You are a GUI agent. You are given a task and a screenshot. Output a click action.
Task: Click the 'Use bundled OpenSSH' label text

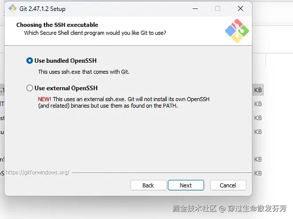pyautogui.click(x=65, y=61)
